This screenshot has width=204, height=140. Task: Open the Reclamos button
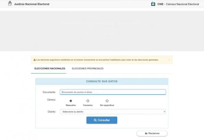click(x=152, y=133)
